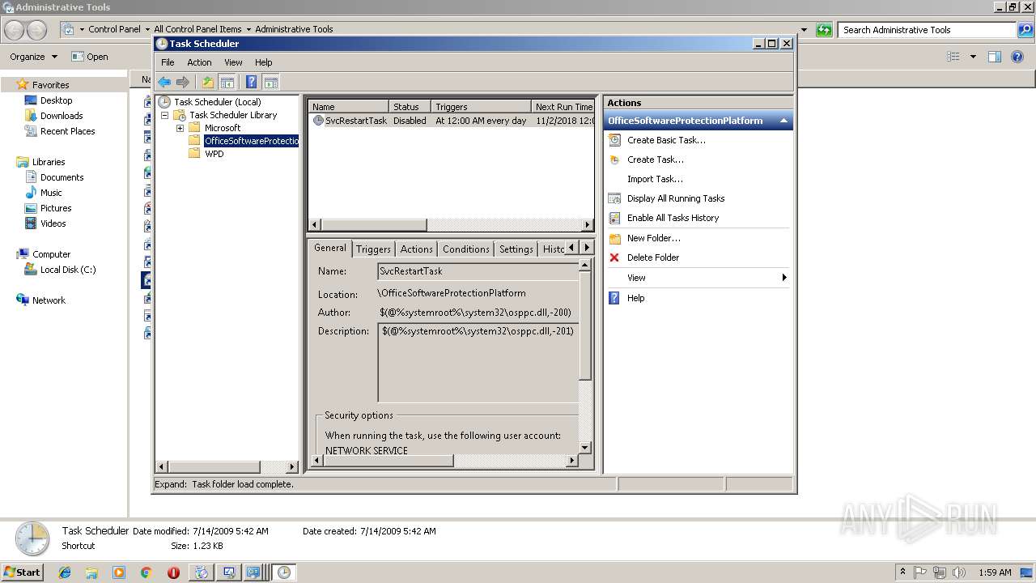This screenshot has height=583, width=1036.
Task: Open the View submenu arrow in Actions
Action: [x=783, y=278]
